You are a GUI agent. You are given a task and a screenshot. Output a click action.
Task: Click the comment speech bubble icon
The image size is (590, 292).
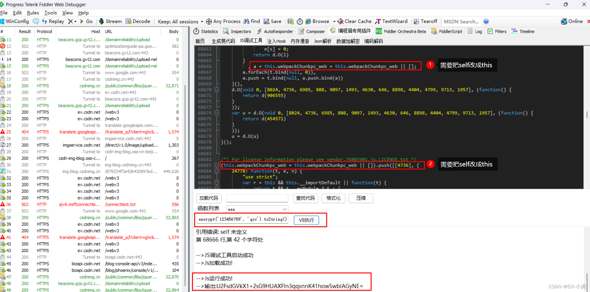tap(36, 21)
